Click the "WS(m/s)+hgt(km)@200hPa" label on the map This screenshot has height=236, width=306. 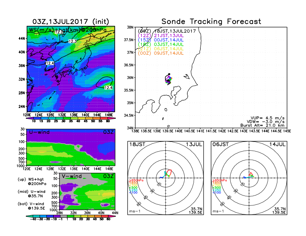68,30
